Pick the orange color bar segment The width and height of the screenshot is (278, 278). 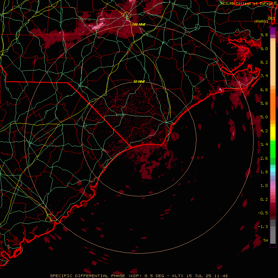pos(273,106)
